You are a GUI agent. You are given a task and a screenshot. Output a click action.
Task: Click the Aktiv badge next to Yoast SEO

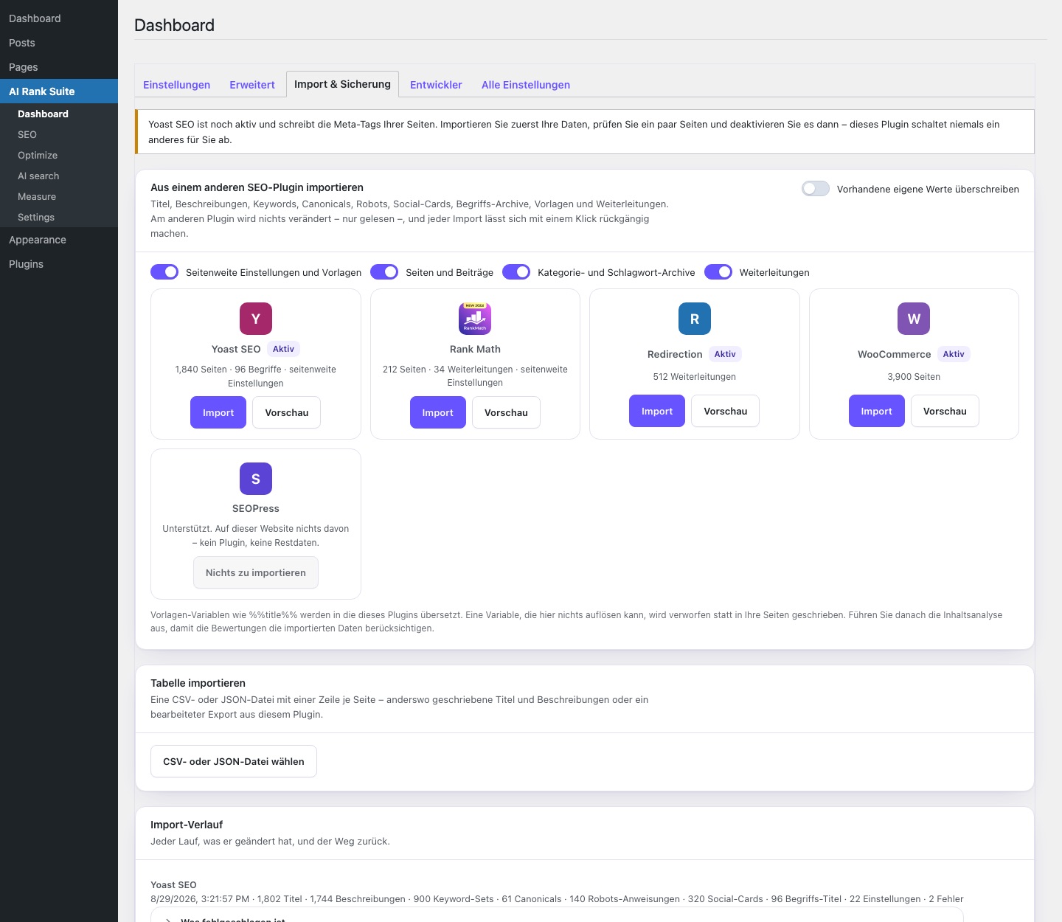tap(283, 349)
